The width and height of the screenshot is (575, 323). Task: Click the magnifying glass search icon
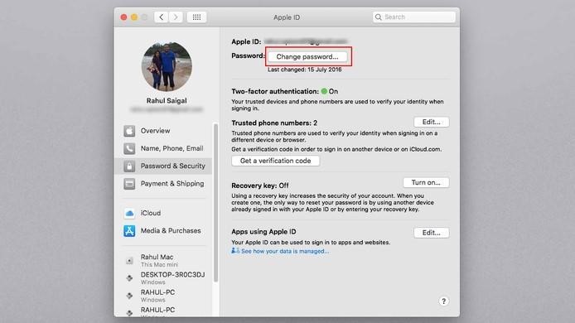click(x=379, y=17)
